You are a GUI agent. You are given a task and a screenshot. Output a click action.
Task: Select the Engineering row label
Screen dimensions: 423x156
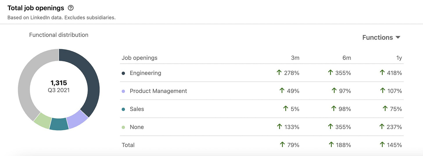coord(145,73)
